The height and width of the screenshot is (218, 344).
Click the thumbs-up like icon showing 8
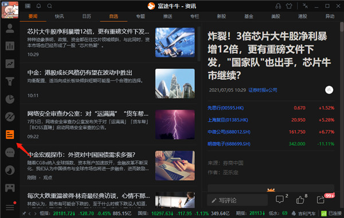[x=300, y=200]
